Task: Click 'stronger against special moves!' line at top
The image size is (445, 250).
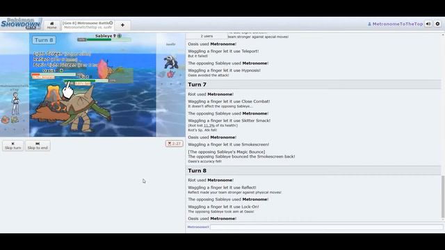Action: (x=258, y=37)
